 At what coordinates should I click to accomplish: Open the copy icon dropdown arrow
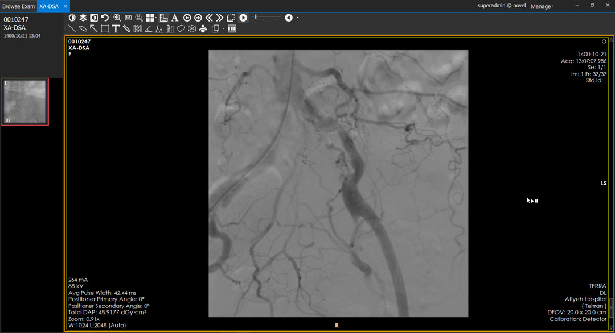(x=223, y=28)
